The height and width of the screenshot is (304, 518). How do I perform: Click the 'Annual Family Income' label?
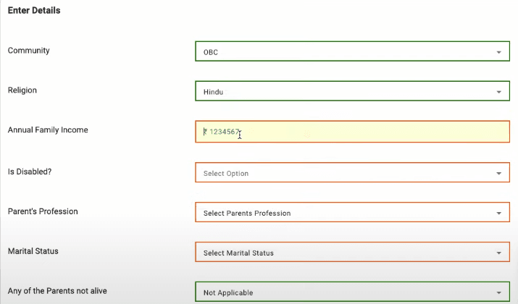pyautogui.click(x=47, y=130)
